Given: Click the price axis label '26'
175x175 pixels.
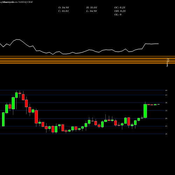Looking at the screenshot, I should click(166, 118).
